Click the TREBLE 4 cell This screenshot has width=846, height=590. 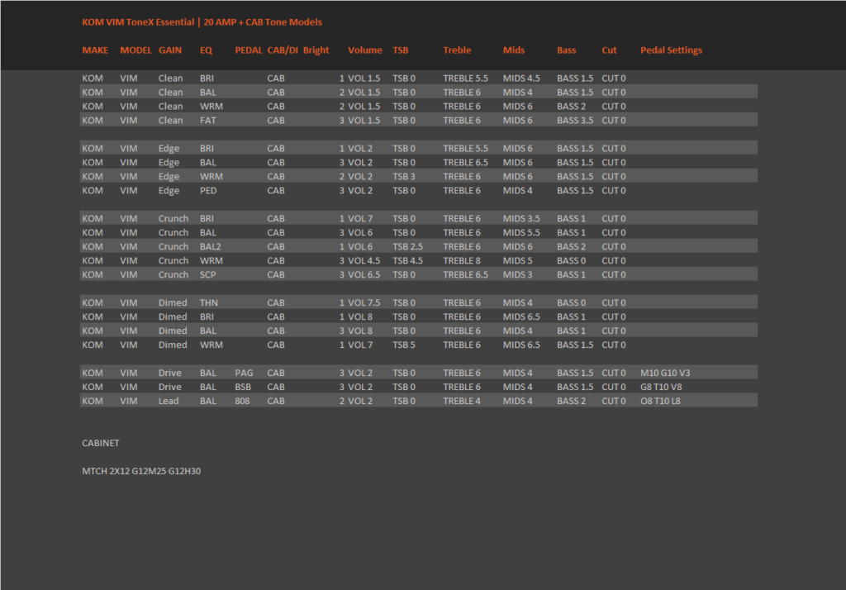click(x=462, y=401)
